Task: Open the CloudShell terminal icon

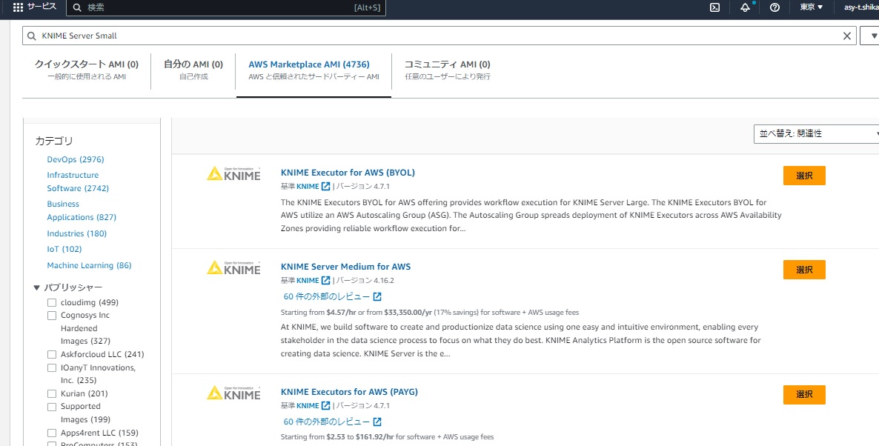Action: [x=714, y=7]
